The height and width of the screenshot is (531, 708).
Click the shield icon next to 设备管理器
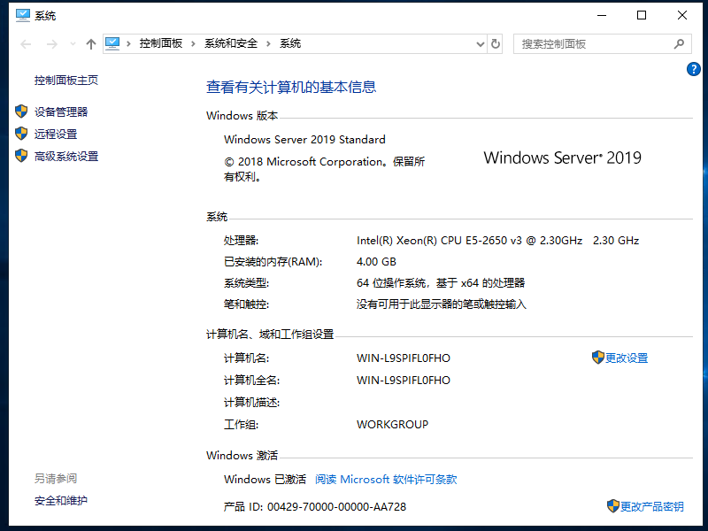click(x=21, y=112)
